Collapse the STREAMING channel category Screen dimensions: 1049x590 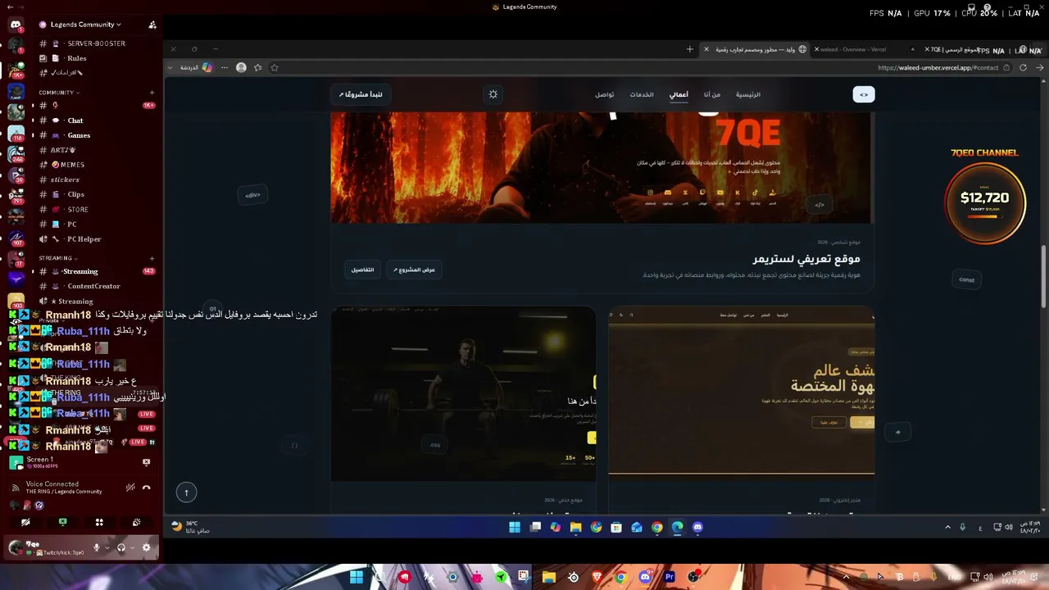point(57,258)
